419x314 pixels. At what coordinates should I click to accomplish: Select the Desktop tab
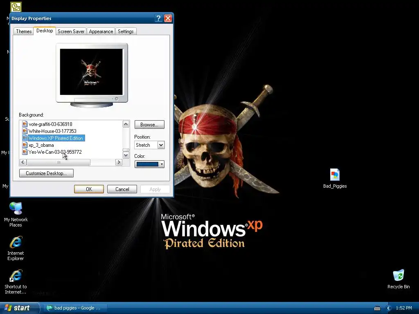(x=45, y=31)
